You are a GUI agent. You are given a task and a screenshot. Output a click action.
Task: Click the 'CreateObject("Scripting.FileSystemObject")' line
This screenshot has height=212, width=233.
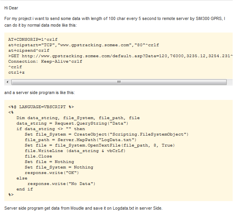pos(107,134)
